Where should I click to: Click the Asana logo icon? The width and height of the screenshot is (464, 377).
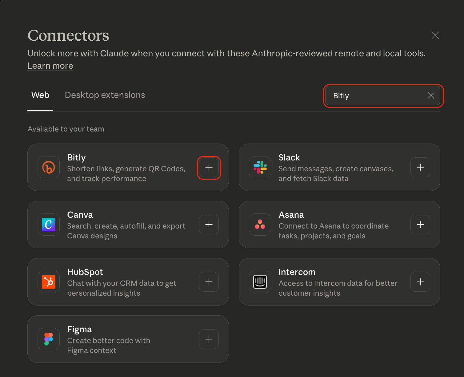click(x=260, y=225)
